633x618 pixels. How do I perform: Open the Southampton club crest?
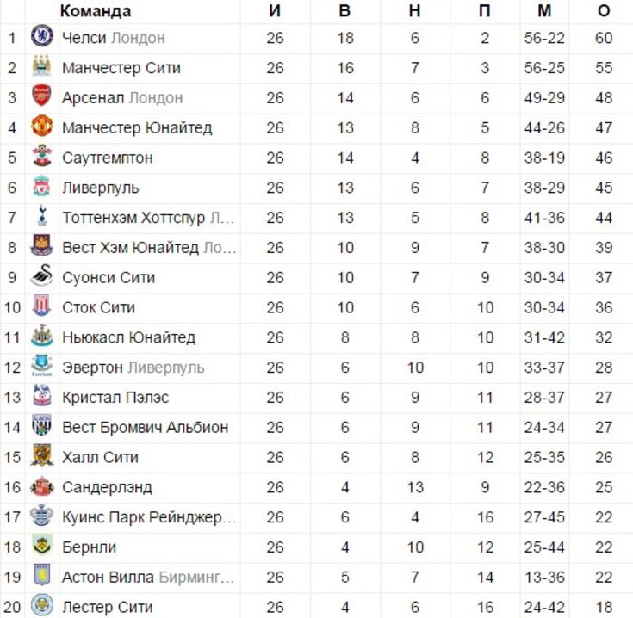tap(42, 156)
